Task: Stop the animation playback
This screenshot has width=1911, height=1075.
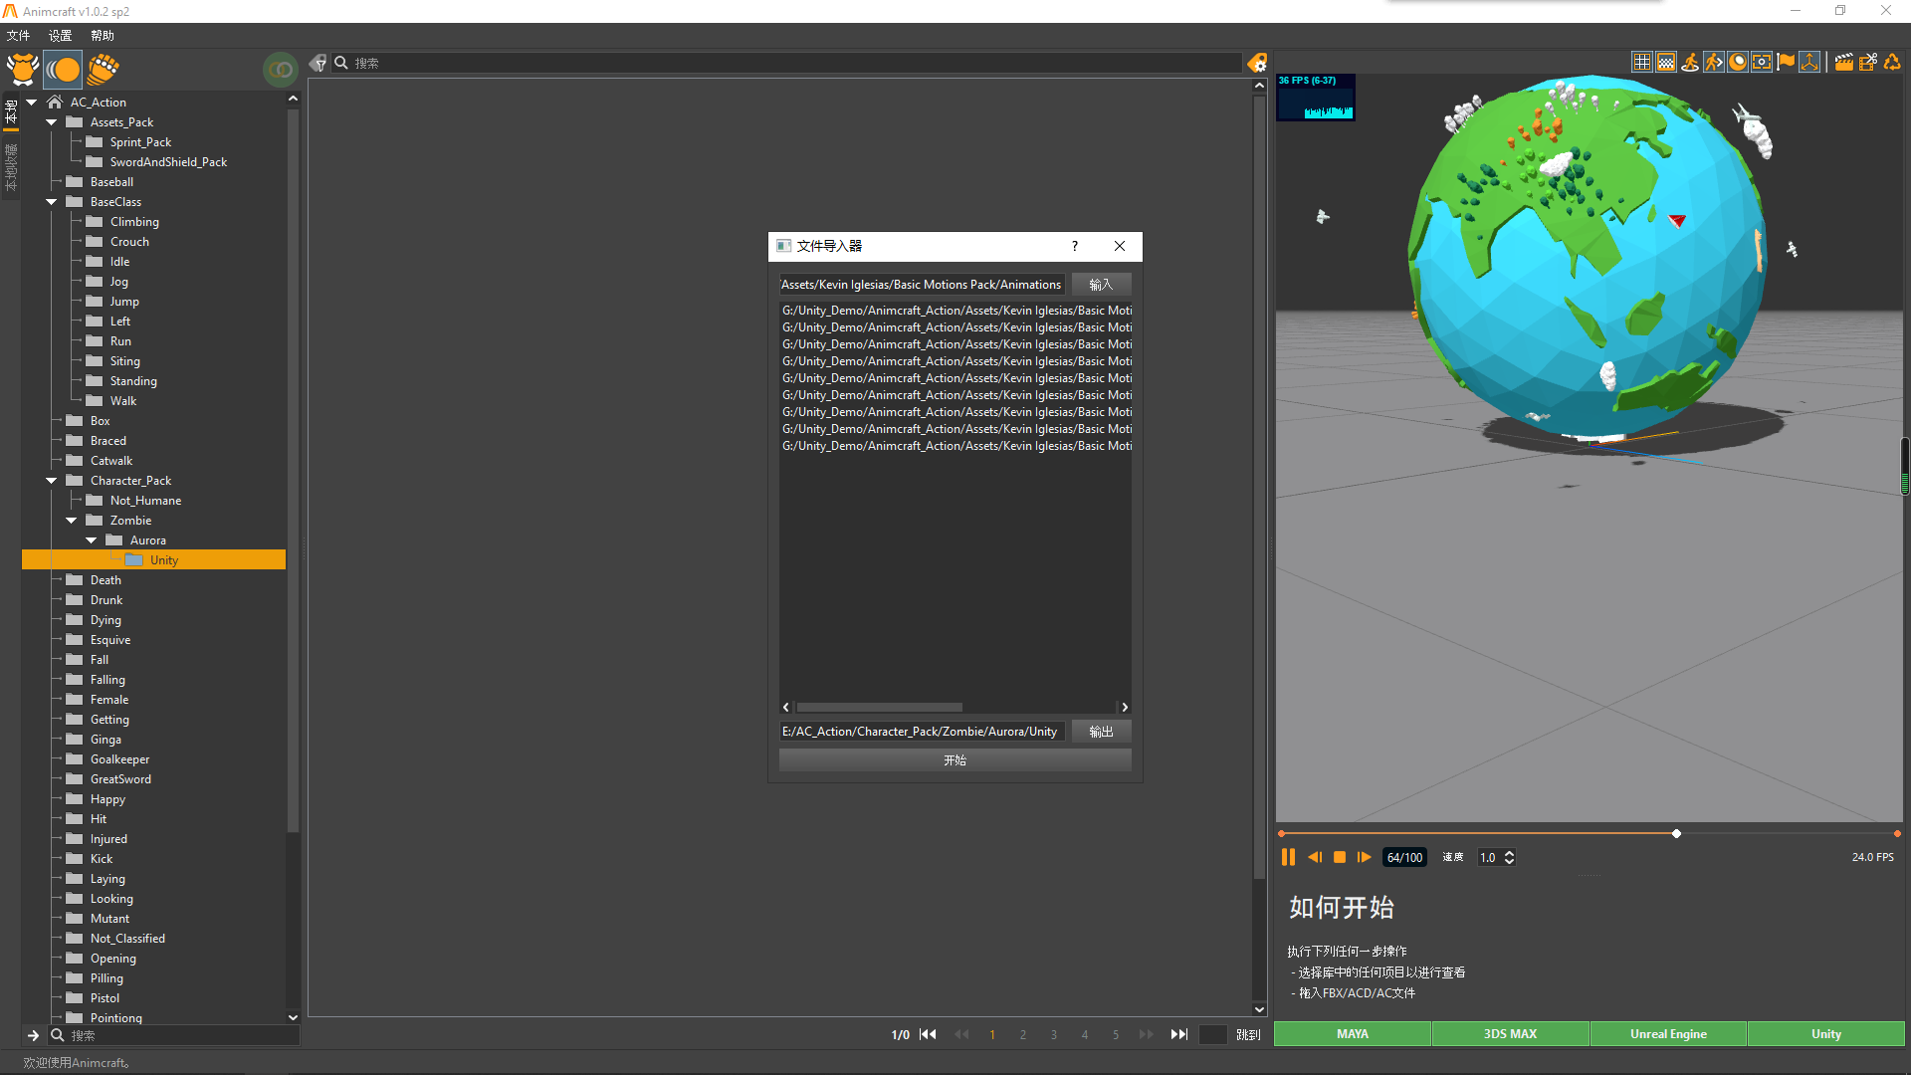Action: (1340, 857)
